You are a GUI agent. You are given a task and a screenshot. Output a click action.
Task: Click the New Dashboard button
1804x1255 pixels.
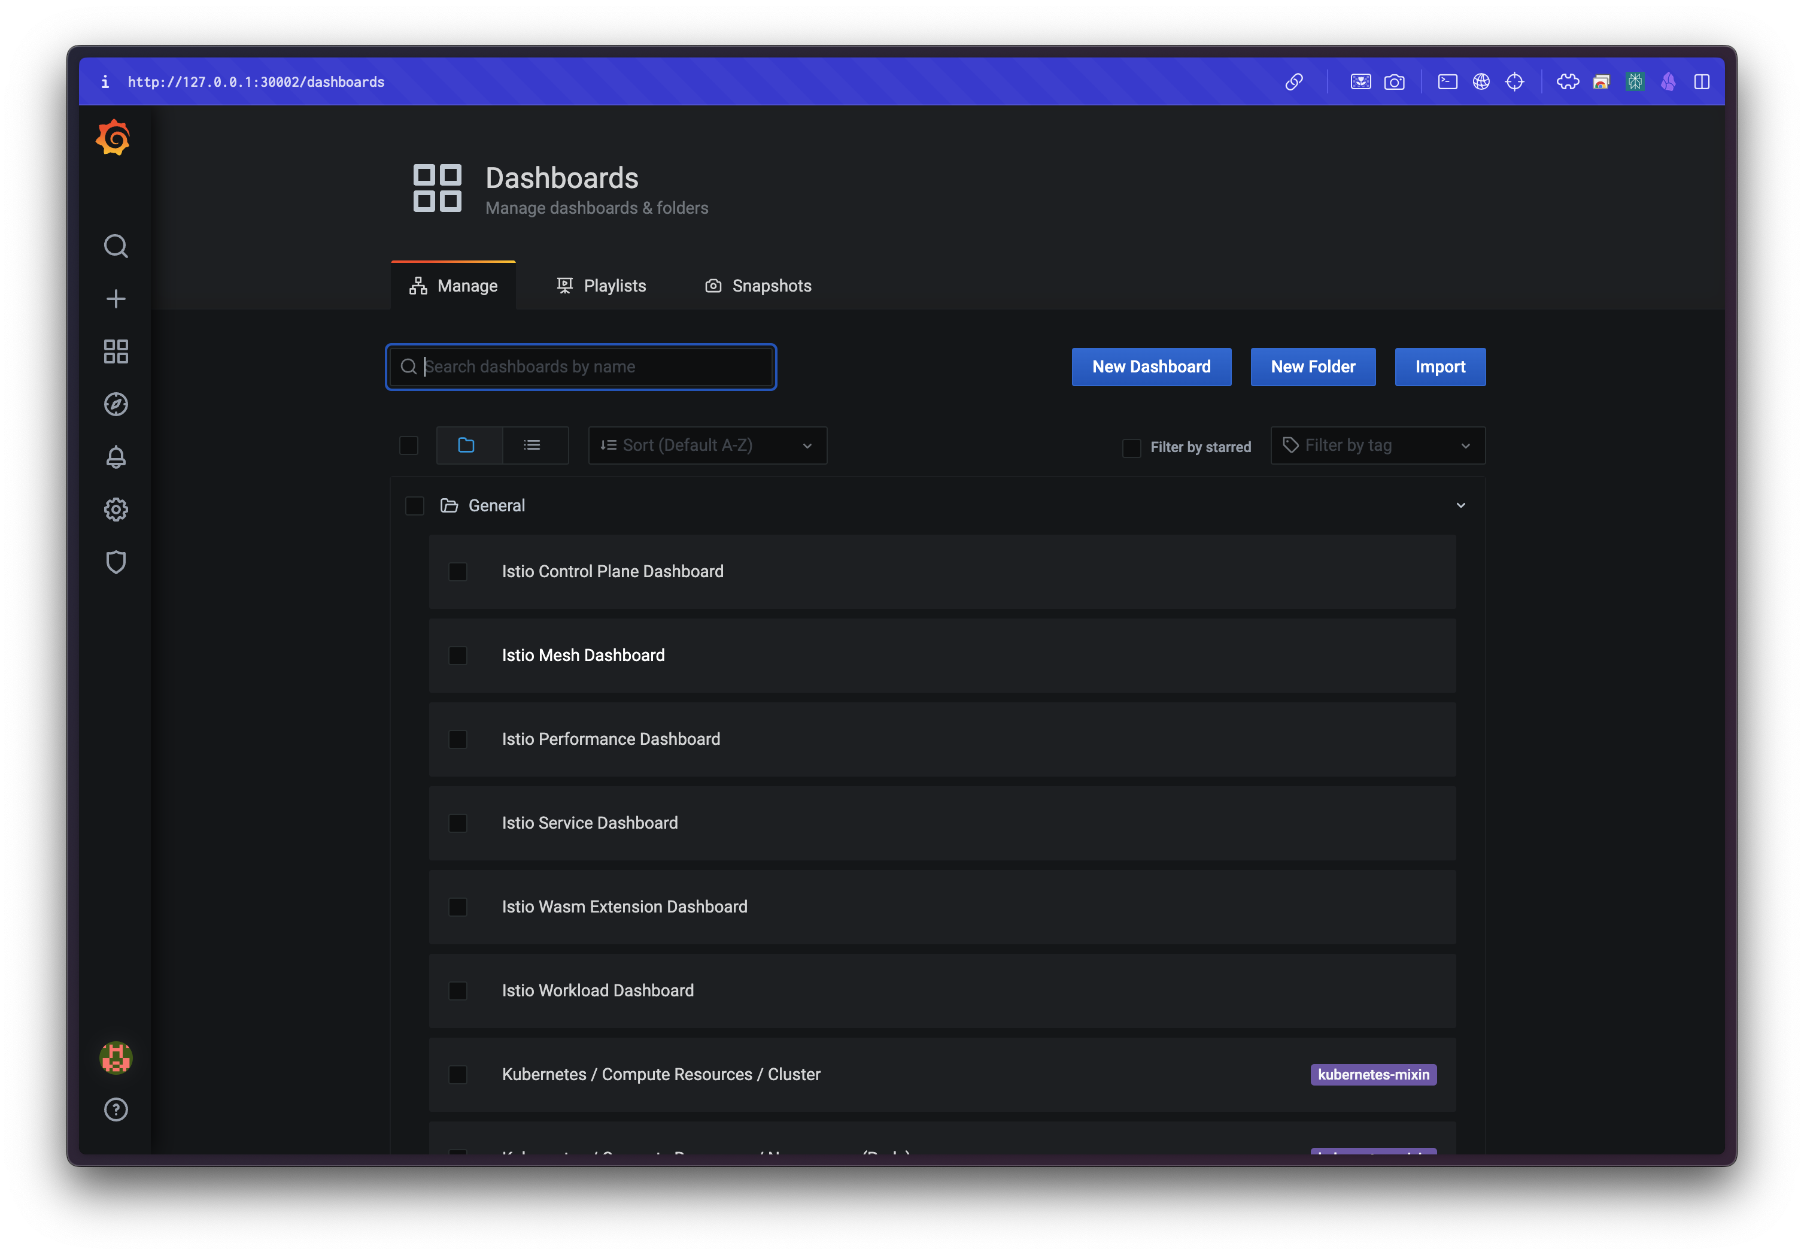click(1151, 367)
